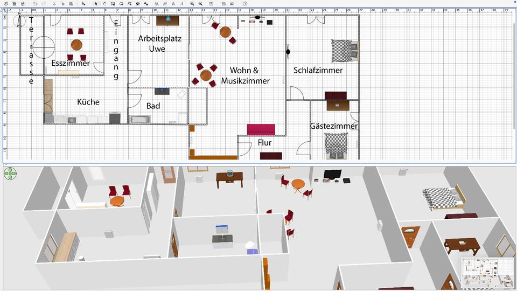Open a home file from toolbar

(x=14, y=4)
